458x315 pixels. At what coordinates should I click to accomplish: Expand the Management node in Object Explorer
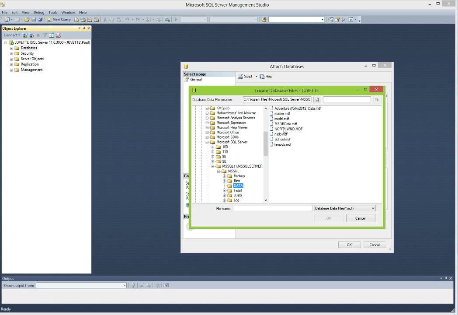(11, 70)
